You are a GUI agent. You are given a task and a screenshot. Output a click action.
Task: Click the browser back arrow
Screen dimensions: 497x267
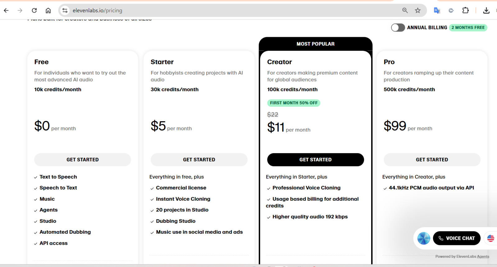[6, 11]
